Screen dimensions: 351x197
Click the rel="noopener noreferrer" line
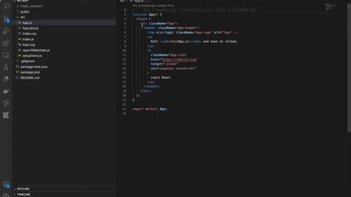point(173,68)
